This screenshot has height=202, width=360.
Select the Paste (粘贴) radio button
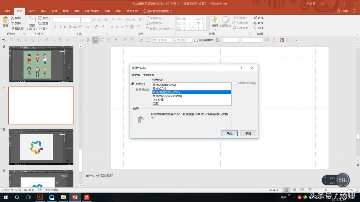tap(133, 84)
